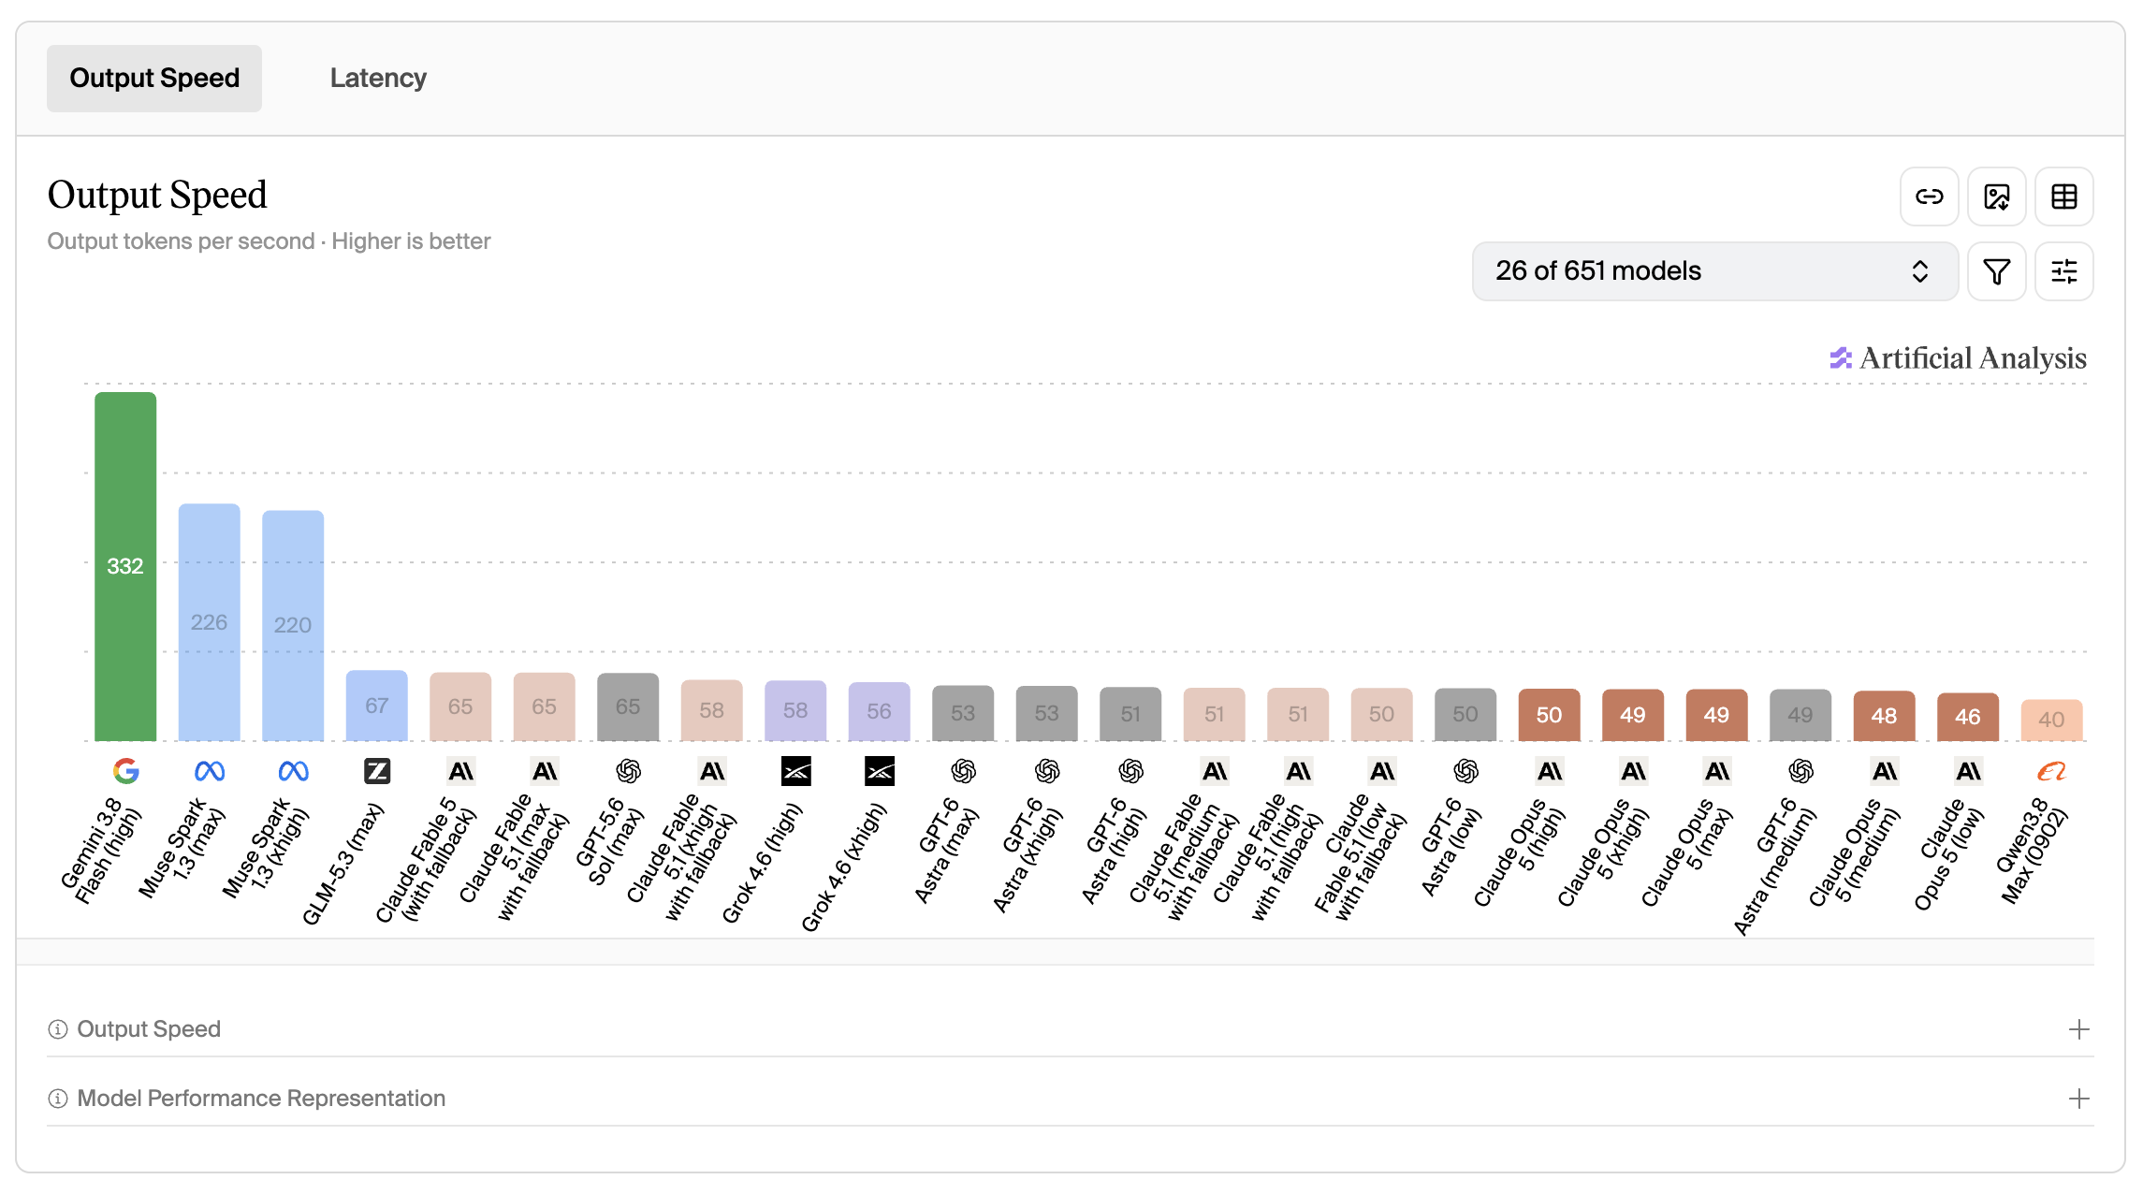Open the funnel filter icon

pos(1997,271)
